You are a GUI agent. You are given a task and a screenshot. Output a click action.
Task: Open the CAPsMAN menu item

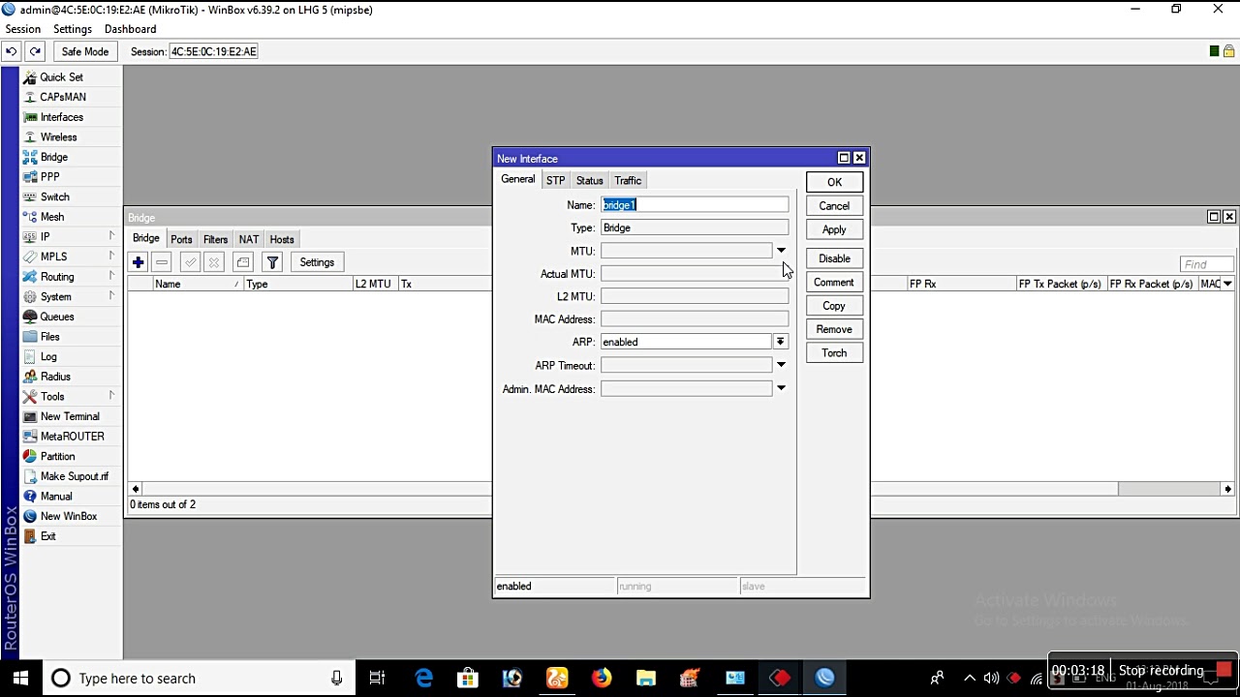63,97
